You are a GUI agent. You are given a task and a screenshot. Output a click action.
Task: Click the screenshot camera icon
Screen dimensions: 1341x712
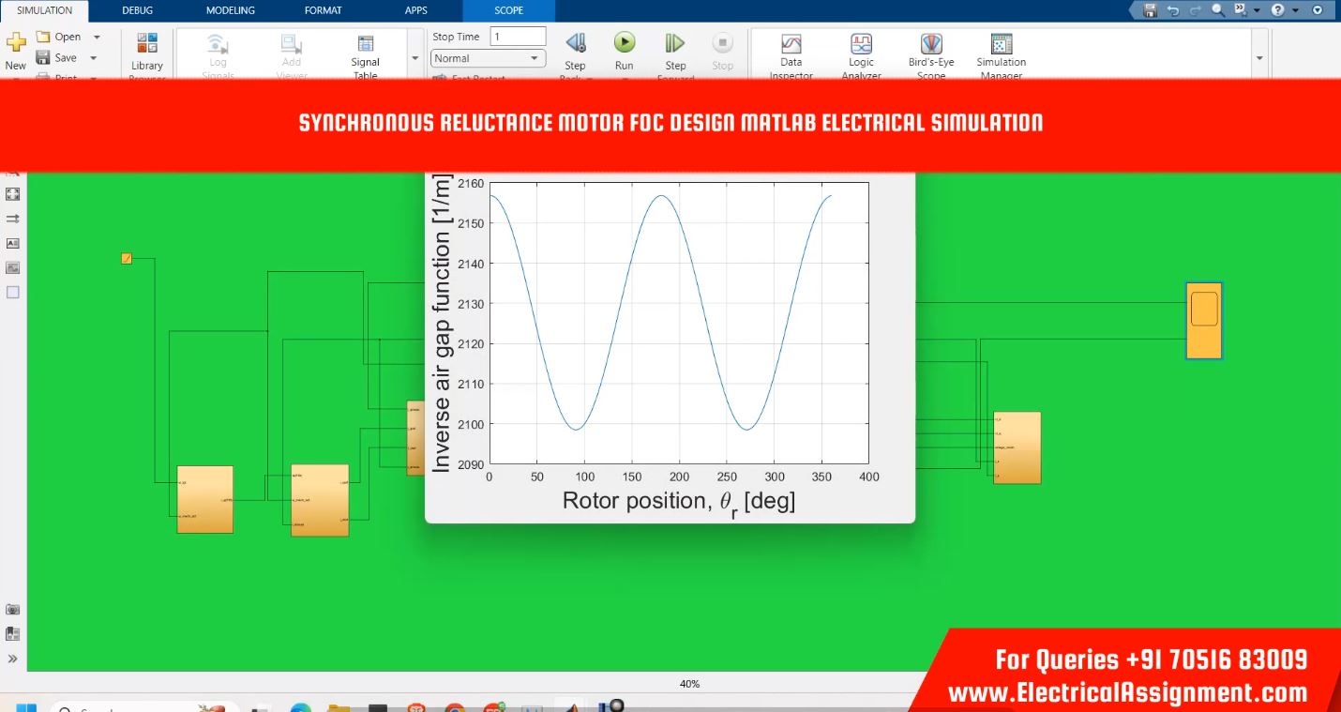[13, 609]
